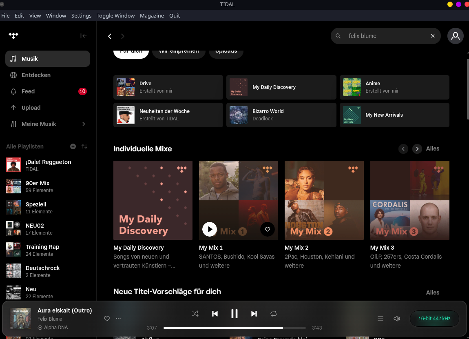The image size is (469, 339).
Task: Open the Edit menu
Action: (x=20, y=16)
